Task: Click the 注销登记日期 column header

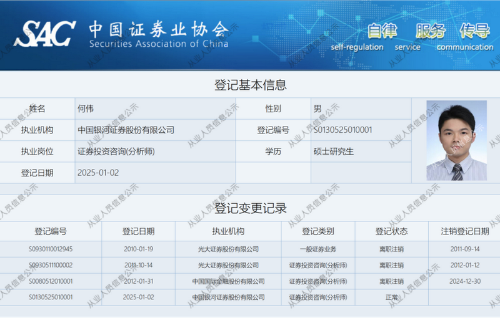Action: 464,231
